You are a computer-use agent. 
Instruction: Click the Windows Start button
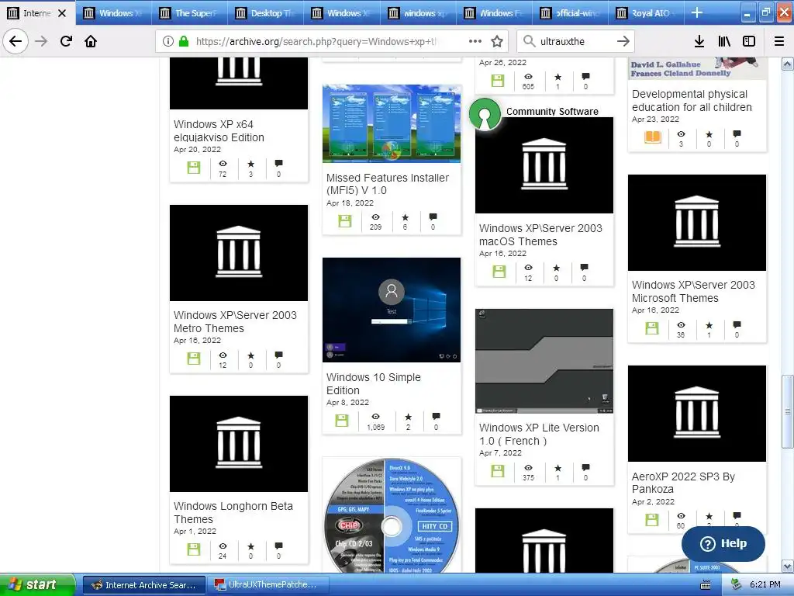click(x=37, y=584)
